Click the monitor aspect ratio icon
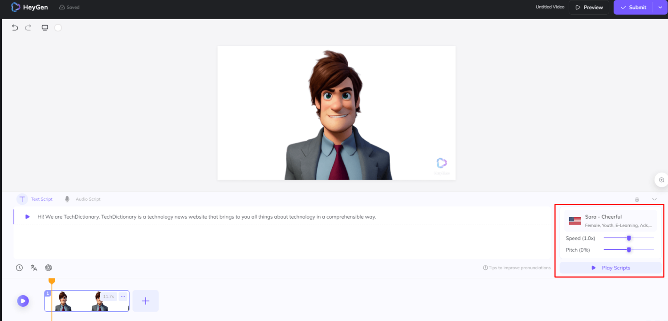The image size is (668, 321). click(x=45, y=28)
